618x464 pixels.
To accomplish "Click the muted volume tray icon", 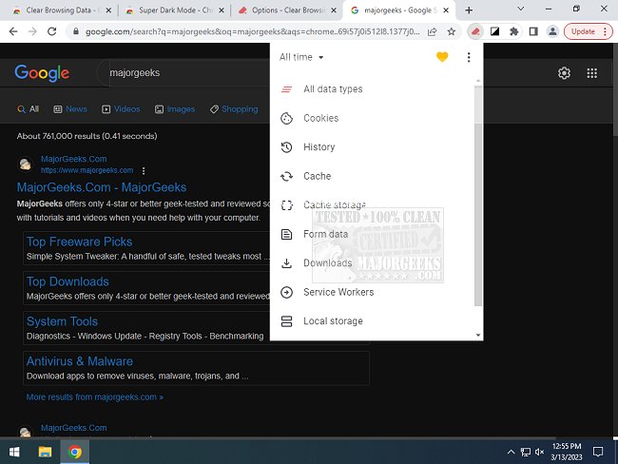I will pos(540,452).
